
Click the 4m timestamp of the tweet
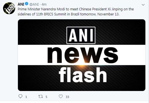[x=44, y=4]
